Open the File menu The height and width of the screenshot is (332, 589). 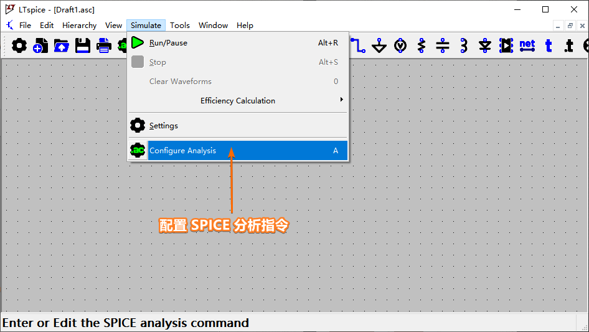pos(25,25)
